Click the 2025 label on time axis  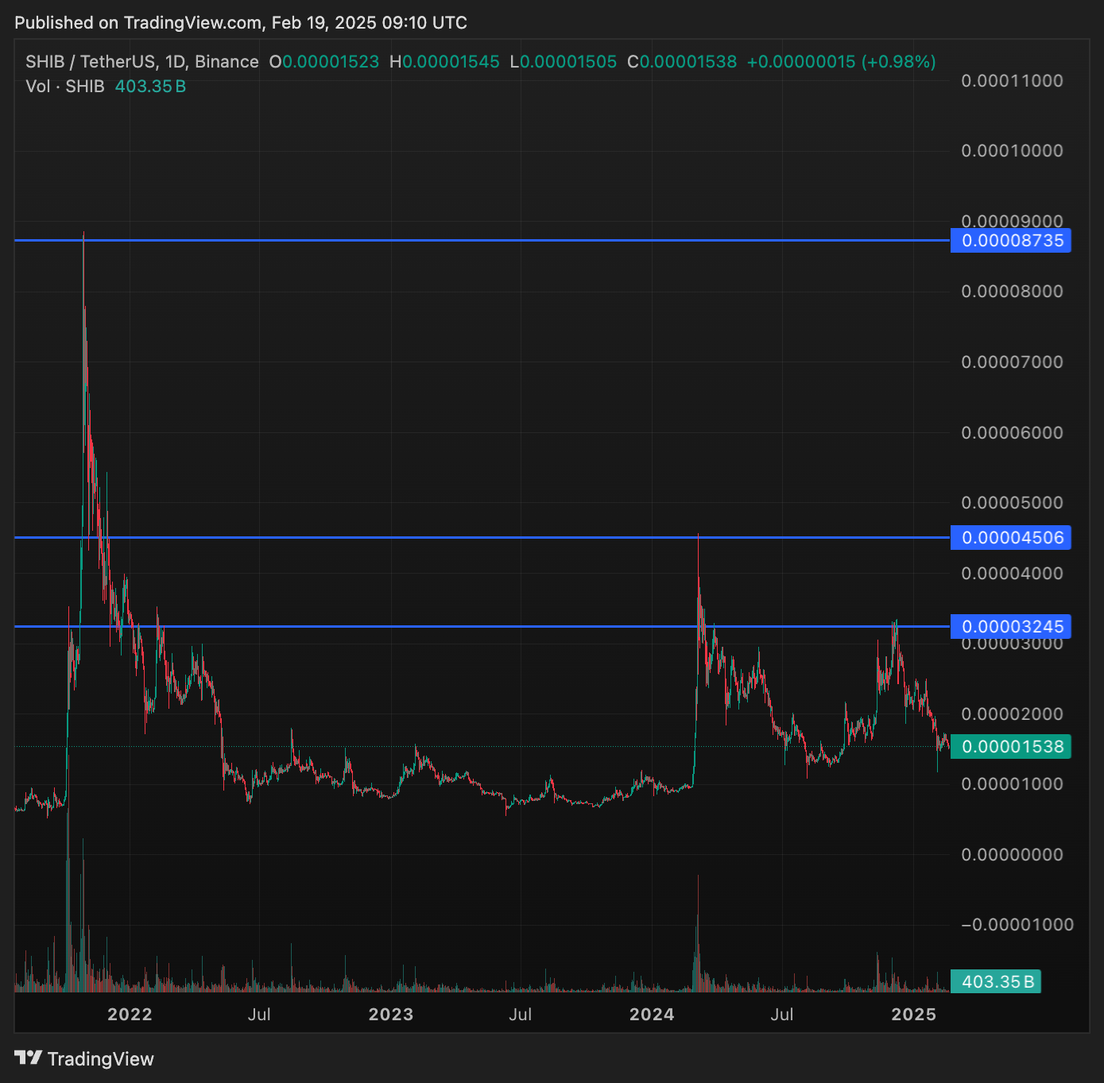point(914,1014)
